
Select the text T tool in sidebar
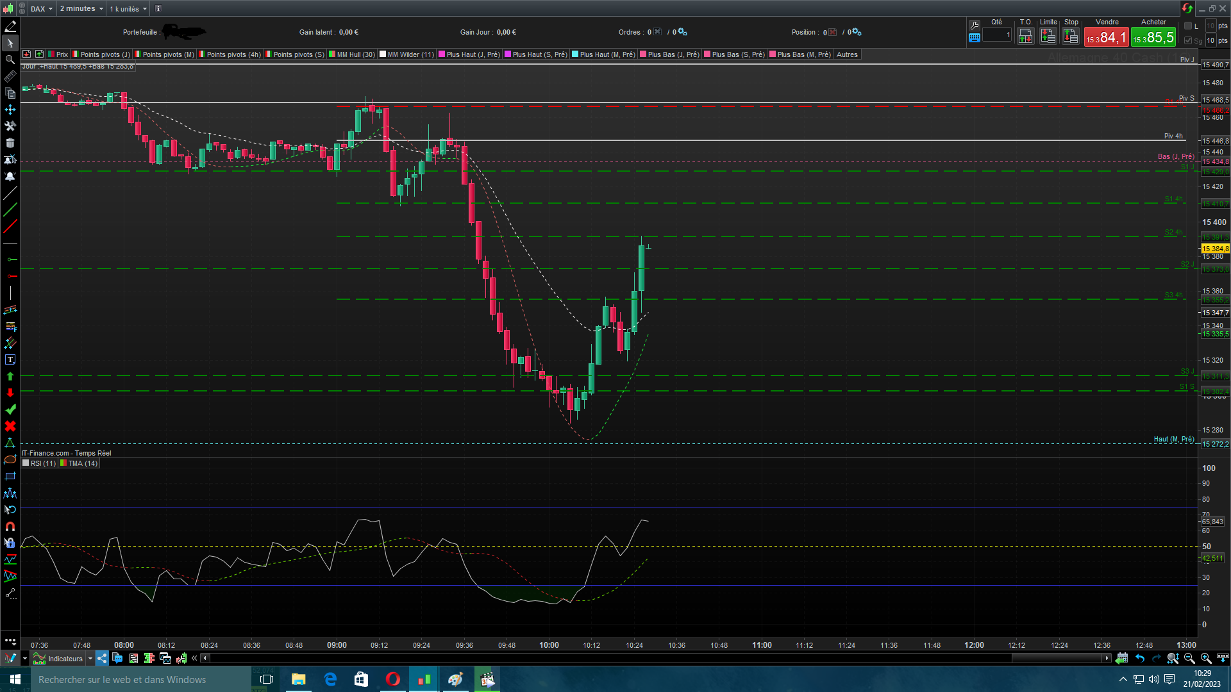pyautogui.click(x=10, y=359)
